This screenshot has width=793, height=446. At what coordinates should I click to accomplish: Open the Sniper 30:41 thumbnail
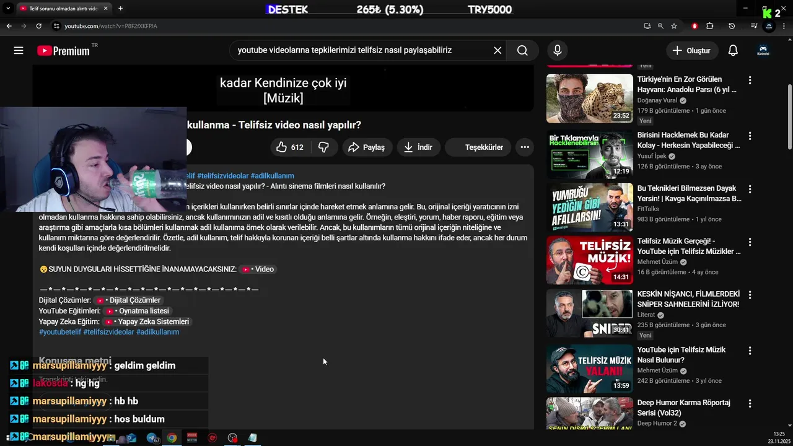(590, 313)
